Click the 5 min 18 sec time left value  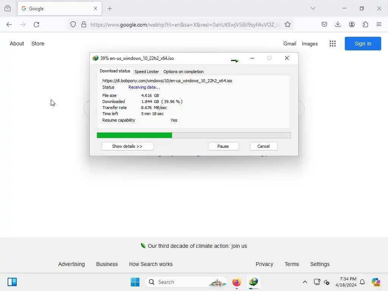click(152, 114)
